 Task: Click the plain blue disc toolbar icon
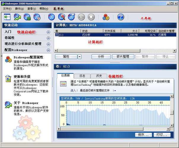coord(52,17)
